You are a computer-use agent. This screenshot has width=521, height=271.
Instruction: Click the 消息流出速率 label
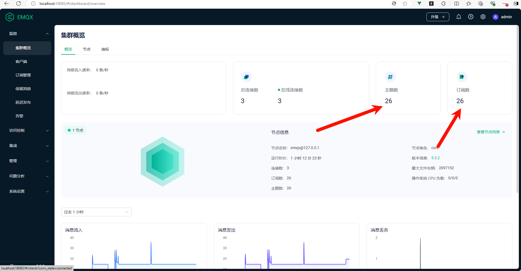[79, 93]
